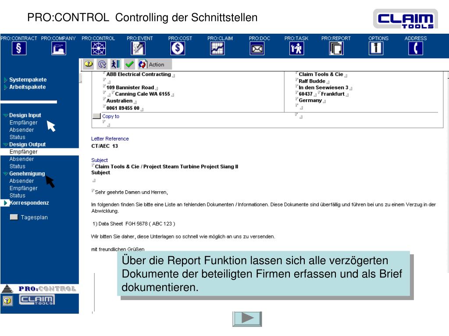Click the PRO:CONTROL menu label

point(98,38)
